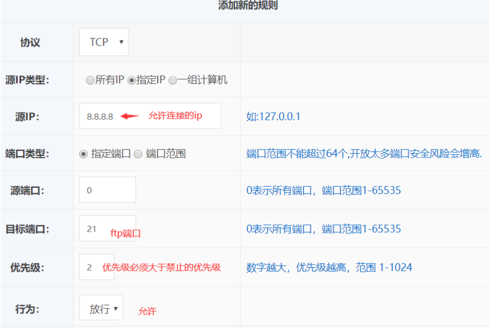Expand the 行为 放行 dropdown

click(101, 309)
